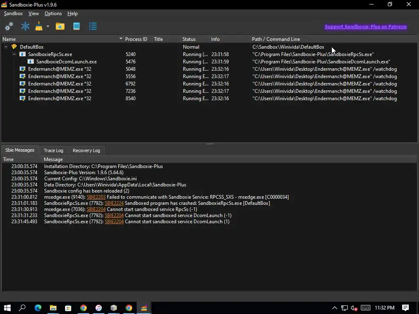Click the 11:32 PM taskbar clock
The width and height of the screenshot is (419, 314).
click(385, 308)
